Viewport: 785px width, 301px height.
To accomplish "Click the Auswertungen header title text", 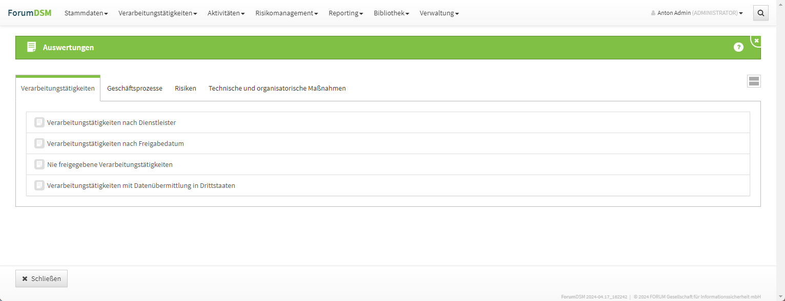I will (68, 48).
